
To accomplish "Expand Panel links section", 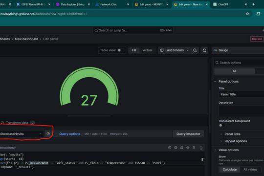I will coord(232,134).
